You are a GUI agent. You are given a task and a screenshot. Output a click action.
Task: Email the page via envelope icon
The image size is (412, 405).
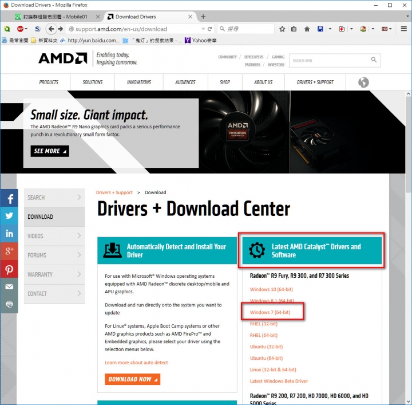tap(9, 286)
